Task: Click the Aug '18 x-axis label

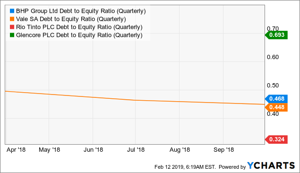Action: [180, 150]
